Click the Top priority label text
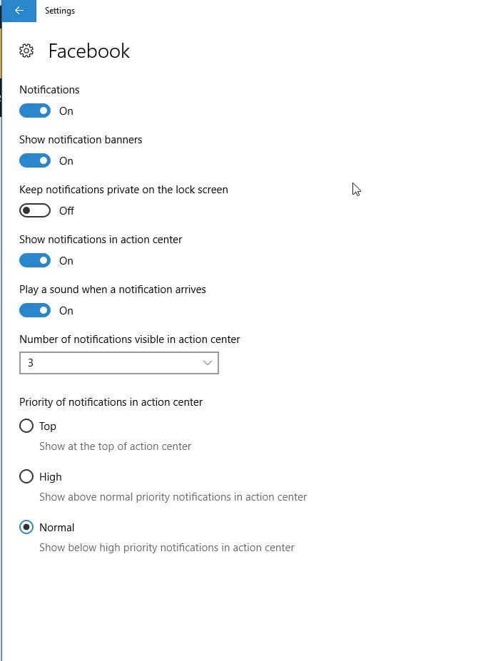This screenshot has width=493, height=661. click(x=48, y=426)
